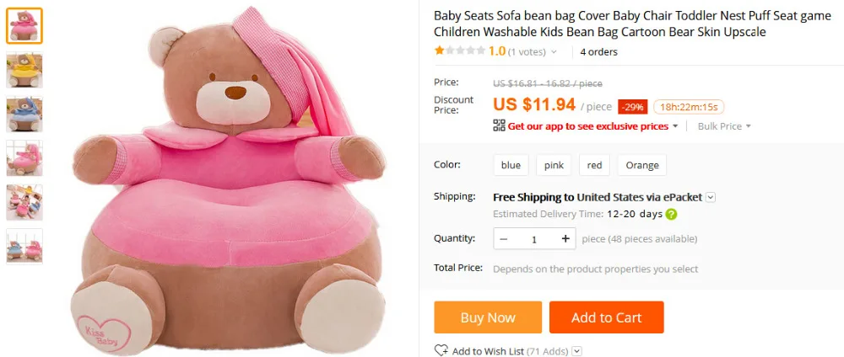Choose the blue color option
The image size is (844, 357).
tap(511, 165)
